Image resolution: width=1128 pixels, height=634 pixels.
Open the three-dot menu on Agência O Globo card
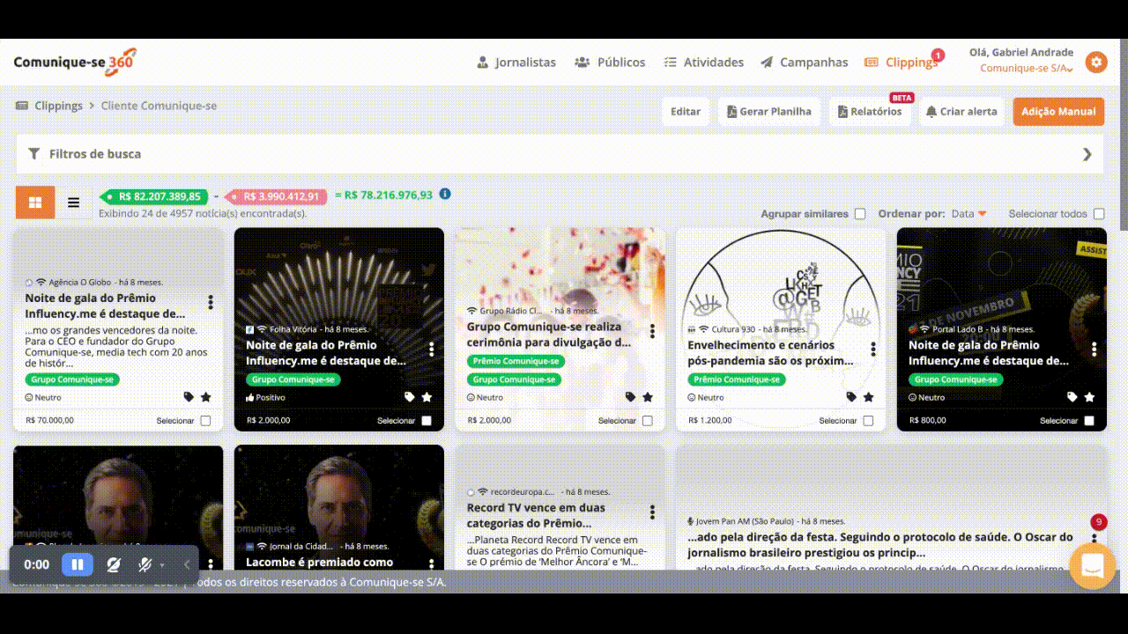tap(211, 303)
